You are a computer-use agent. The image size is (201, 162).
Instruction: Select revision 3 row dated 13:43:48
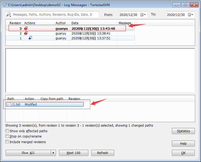70,28
